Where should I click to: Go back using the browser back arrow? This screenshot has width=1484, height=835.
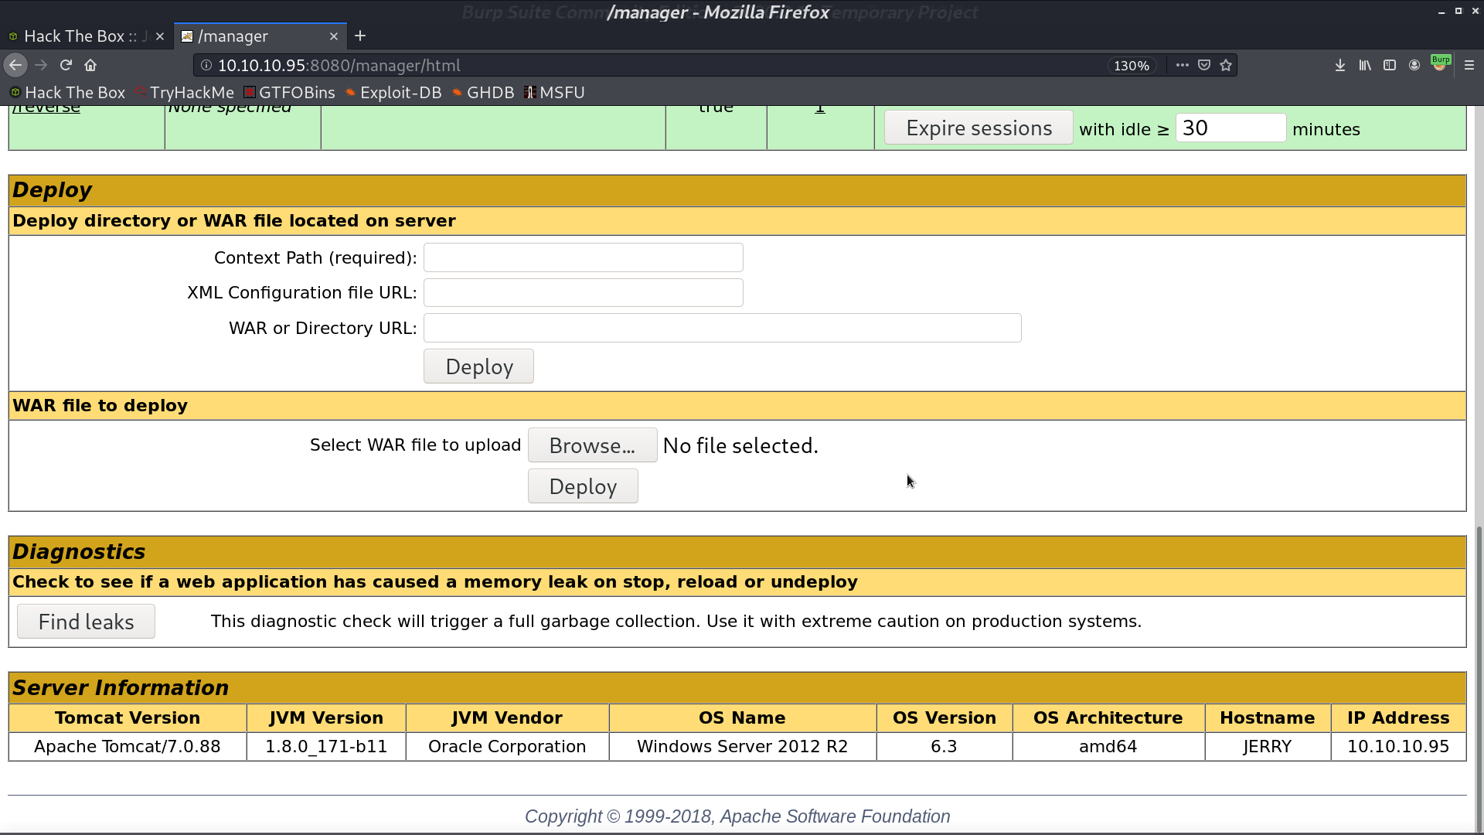pos(15,66)
